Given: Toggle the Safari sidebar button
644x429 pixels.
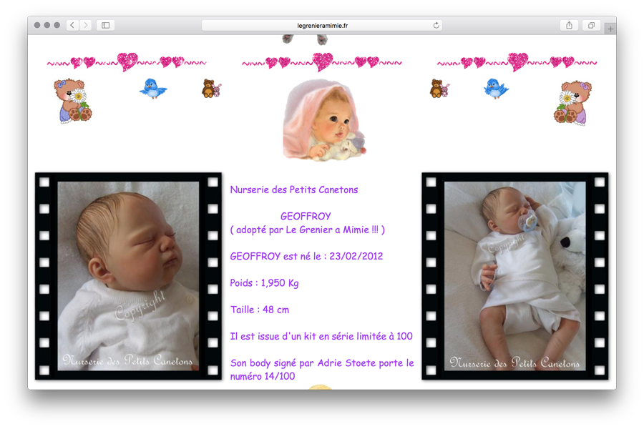Looking at the screenshot, I should [105, 25].
